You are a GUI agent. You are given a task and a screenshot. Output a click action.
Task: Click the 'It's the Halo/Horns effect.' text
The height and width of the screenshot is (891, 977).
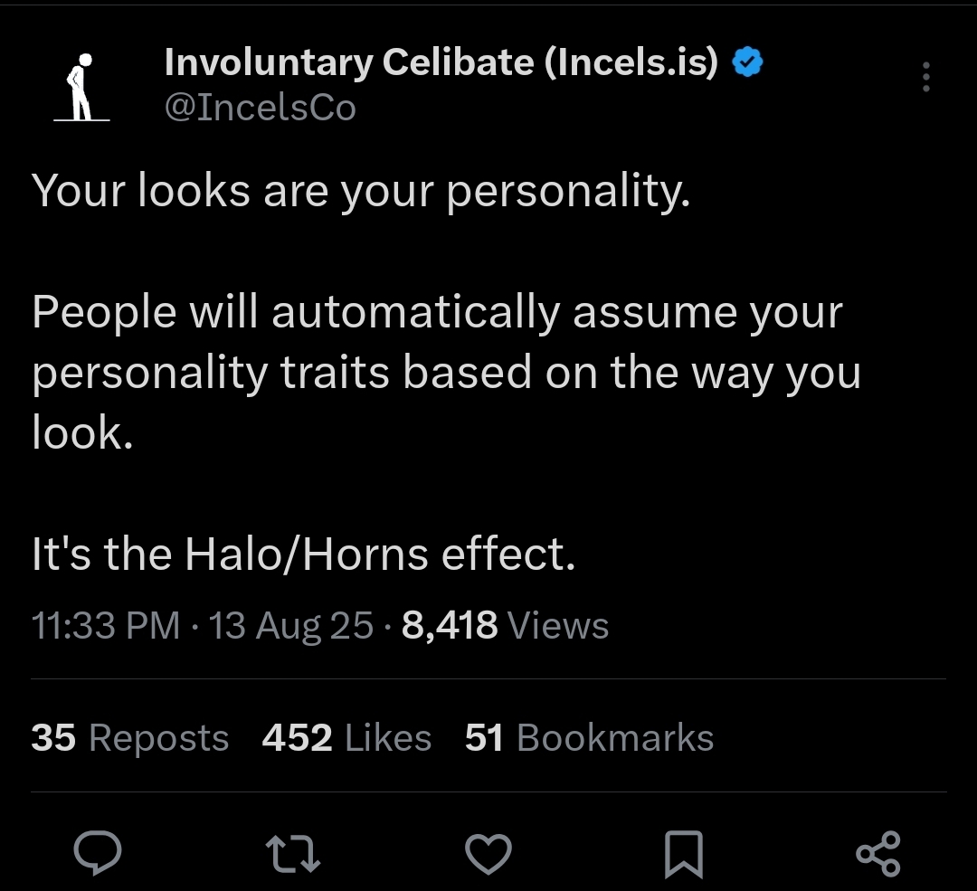[303, 554]
